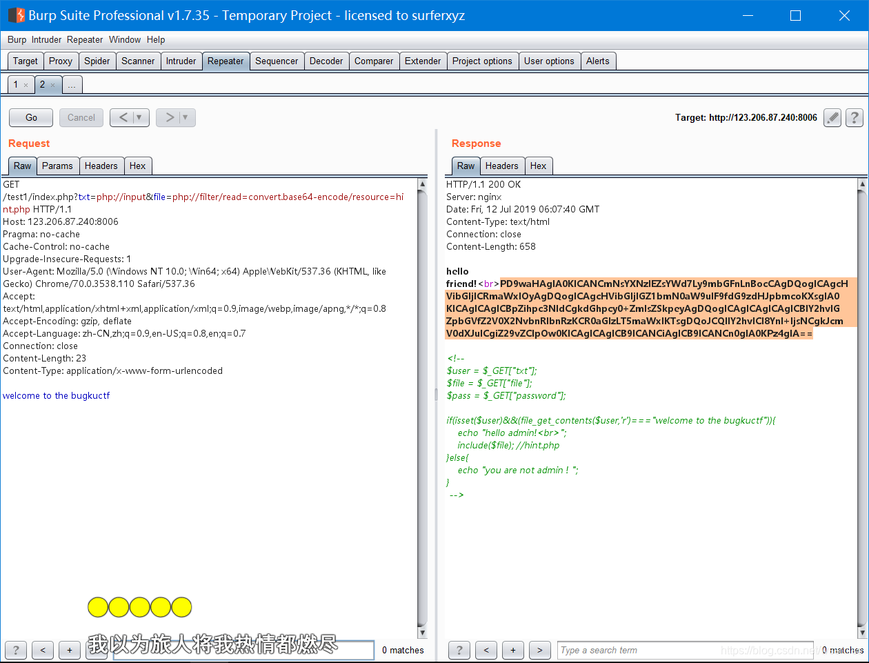Add new Repeater tab via ellipsis tab
Screen dimensions: 869x663
(72, 85)
